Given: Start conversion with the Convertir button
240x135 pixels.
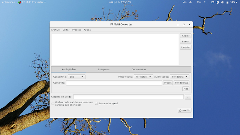Looking at the screenshot, I should coord(184,110).
